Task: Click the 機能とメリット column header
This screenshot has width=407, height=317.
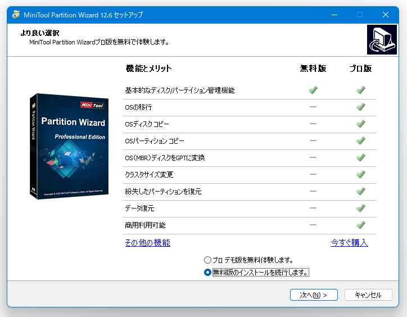Action: (148, 69)
